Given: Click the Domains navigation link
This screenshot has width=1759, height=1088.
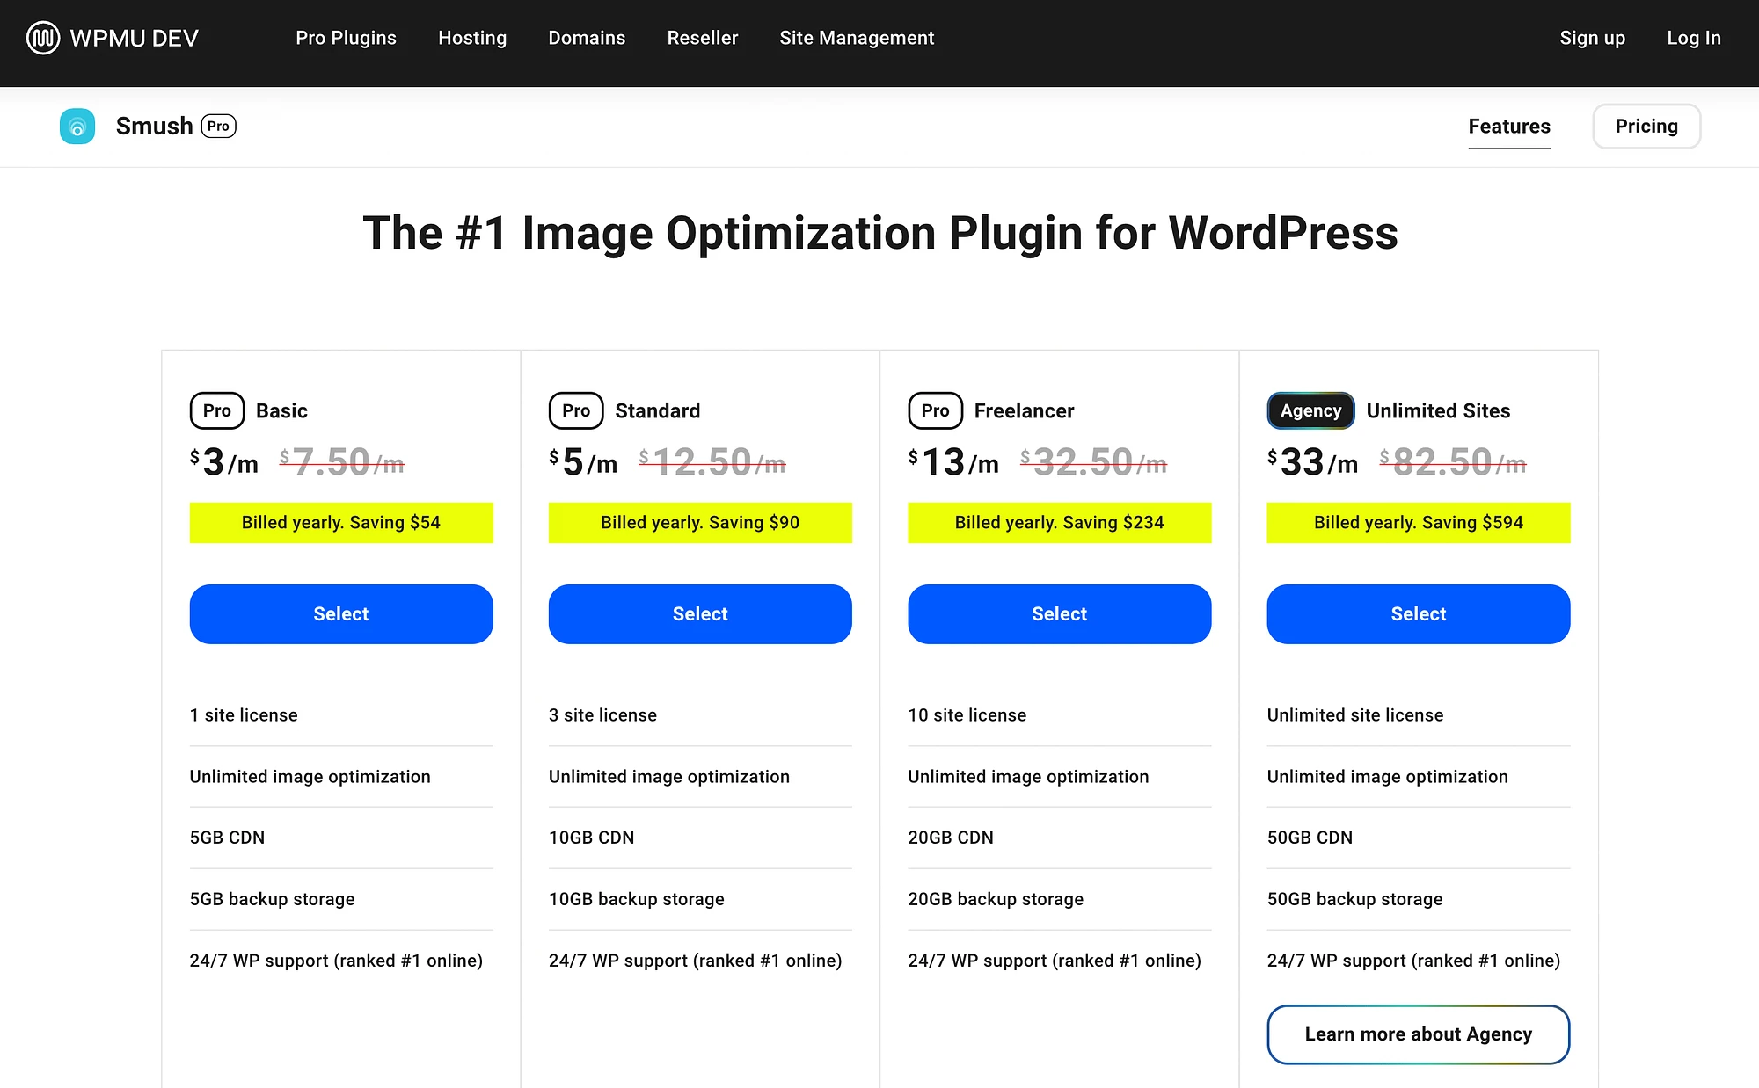Looking at the screenshot, I should [x=587, y=38].
